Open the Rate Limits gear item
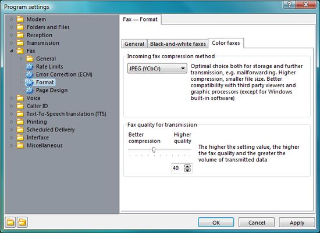 [49, 66]
